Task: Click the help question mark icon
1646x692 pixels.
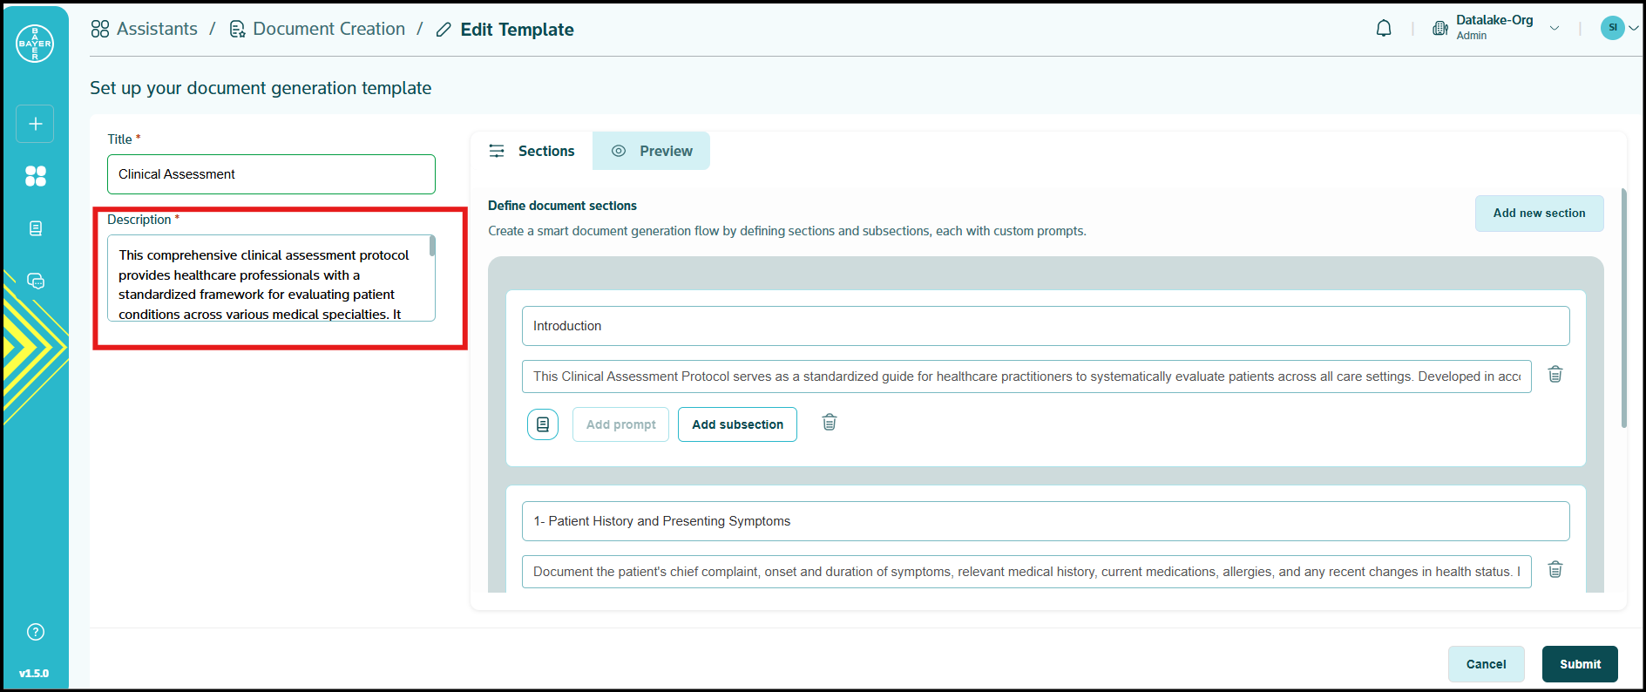Action: click(x=36, y=632)
